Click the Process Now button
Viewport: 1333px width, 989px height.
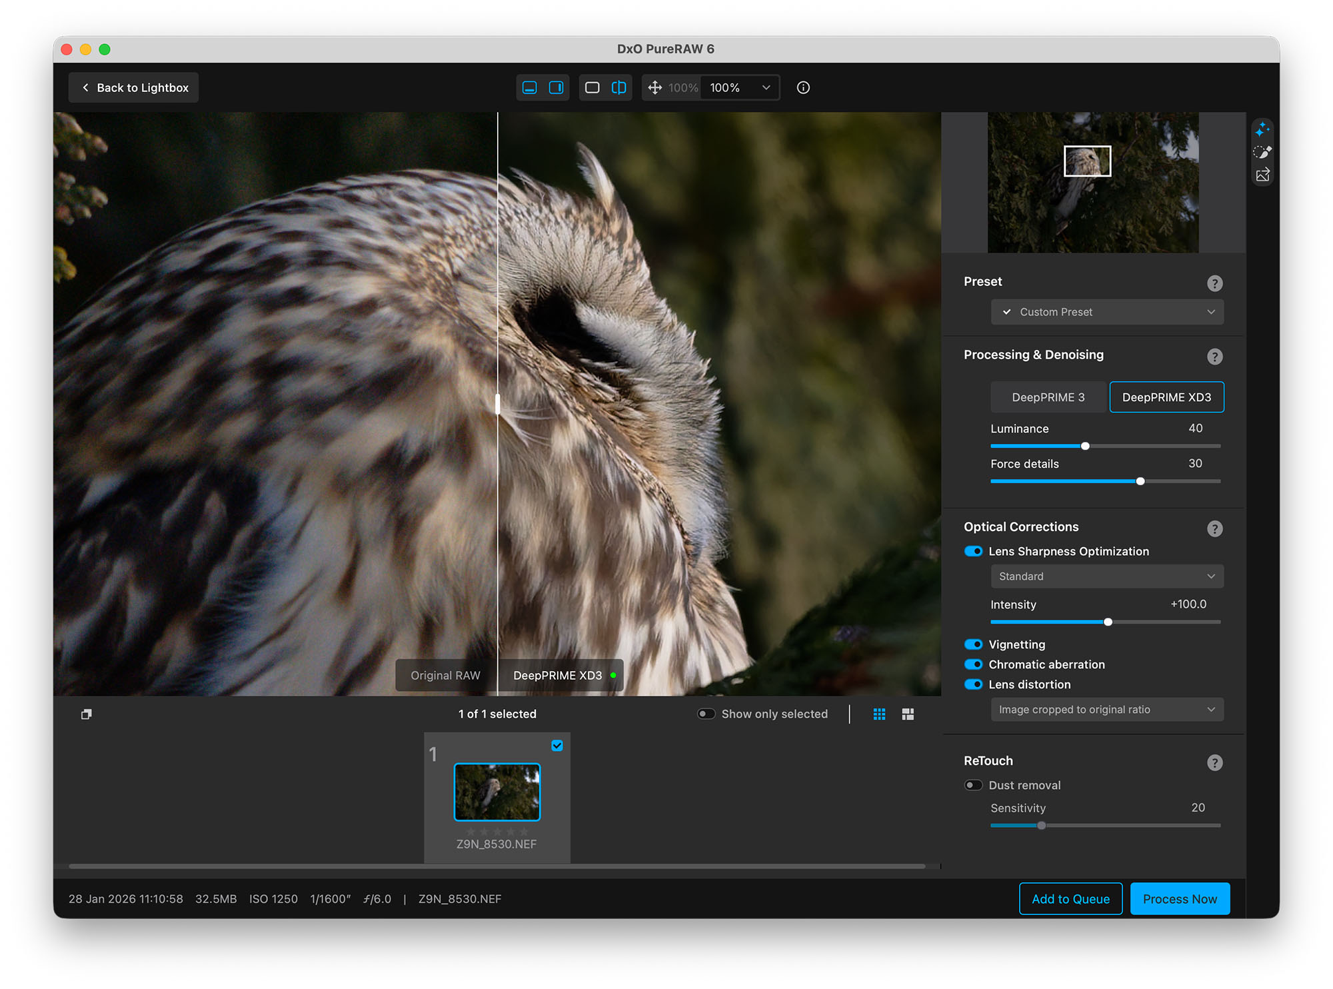[x=1179, y=899]
